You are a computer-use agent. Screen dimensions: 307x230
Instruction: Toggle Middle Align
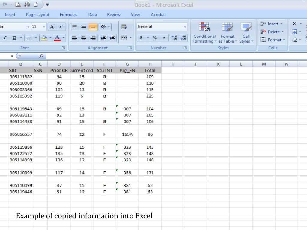(84, 27)
